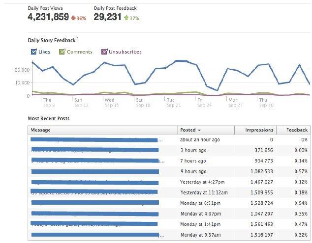Click the Tue Sep 21 chart axis label
Screen dimensions: 312x243
coord(174,103)
